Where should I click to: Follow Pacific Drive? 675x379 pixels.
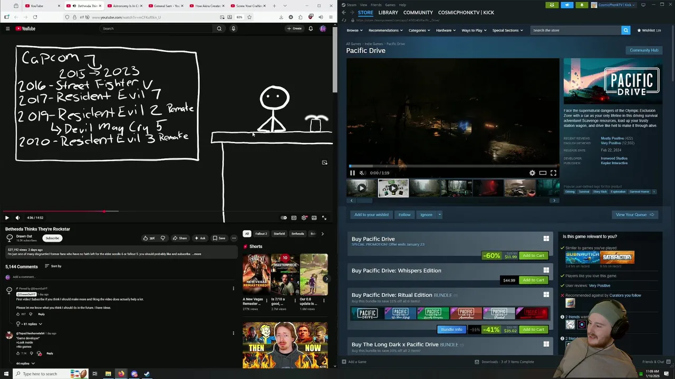pyautogui.click(x=404, y=215)
